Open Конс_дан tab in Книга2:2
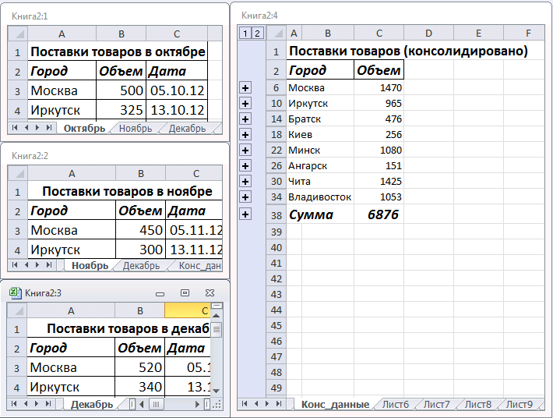 pyautogui.click(x=199, y=265)
